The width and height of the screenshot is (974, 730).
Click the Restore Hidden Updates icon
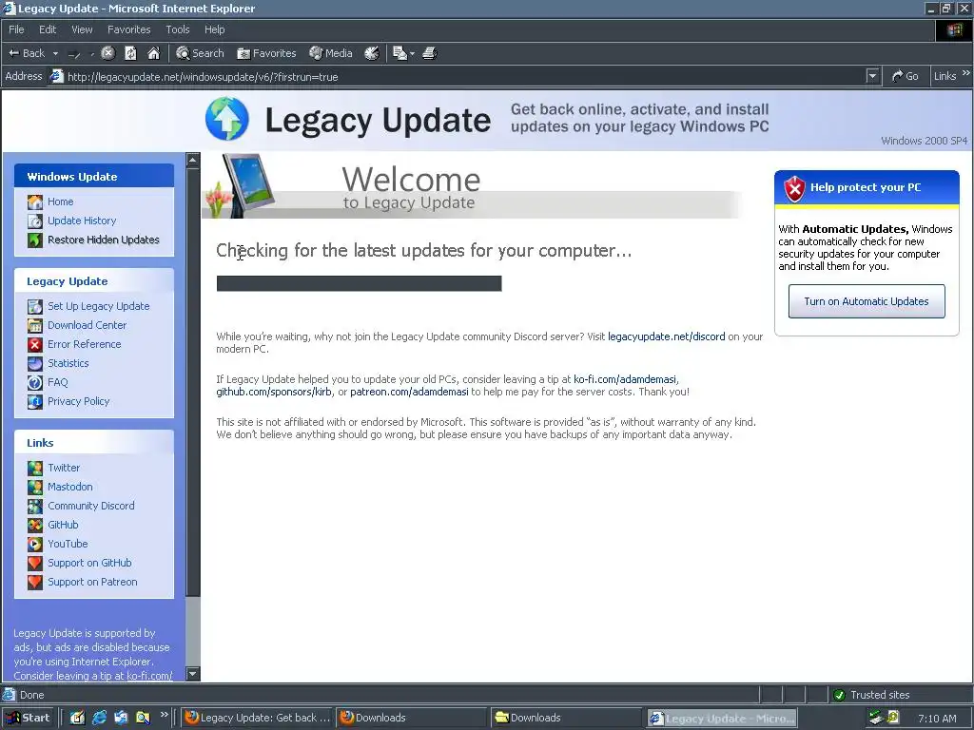pyautogui.click(x=35, y=240)
